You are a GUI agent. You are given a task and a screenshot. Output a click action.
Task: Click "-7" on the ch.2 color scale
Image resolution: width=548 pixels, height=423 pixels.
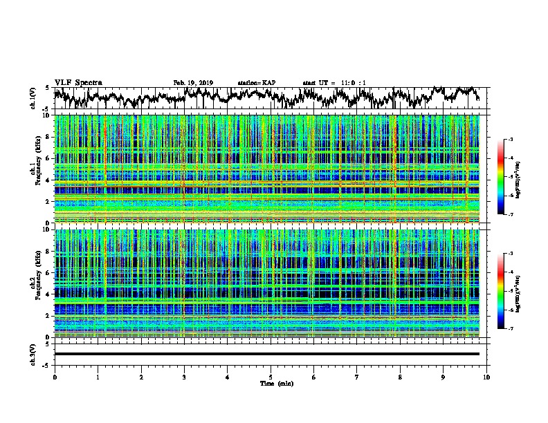coord(511,328)
